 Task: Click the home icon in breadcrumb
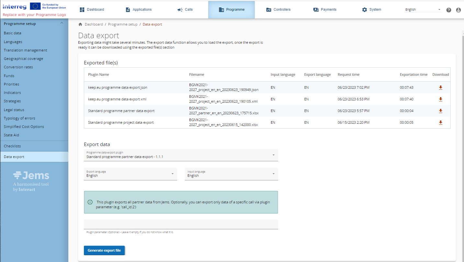click(x=80, y=24)
